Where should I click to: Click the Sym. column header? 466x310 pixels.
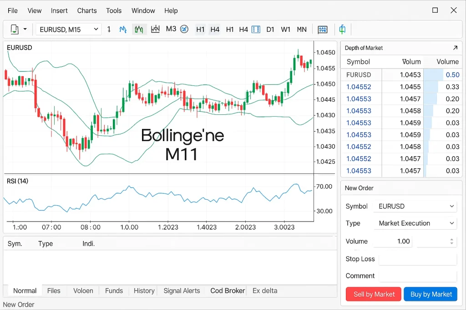pos(15,244)
